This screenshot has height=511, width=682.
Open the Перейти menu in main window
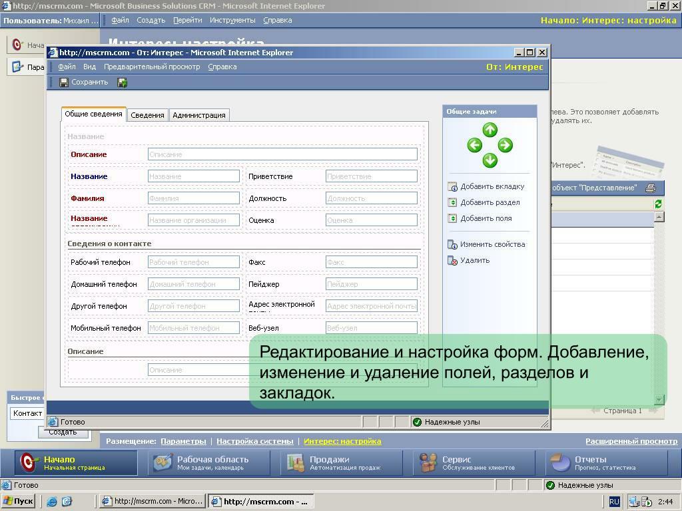[187, 20]
